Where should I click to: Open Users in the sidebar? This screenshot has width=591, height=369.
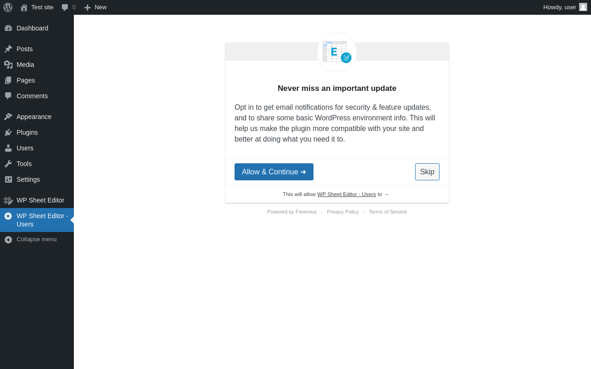tap(37, 148)
